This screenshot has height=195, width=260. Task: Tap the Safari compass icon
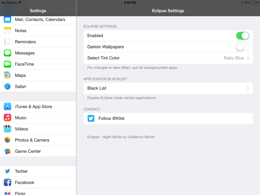7,87
